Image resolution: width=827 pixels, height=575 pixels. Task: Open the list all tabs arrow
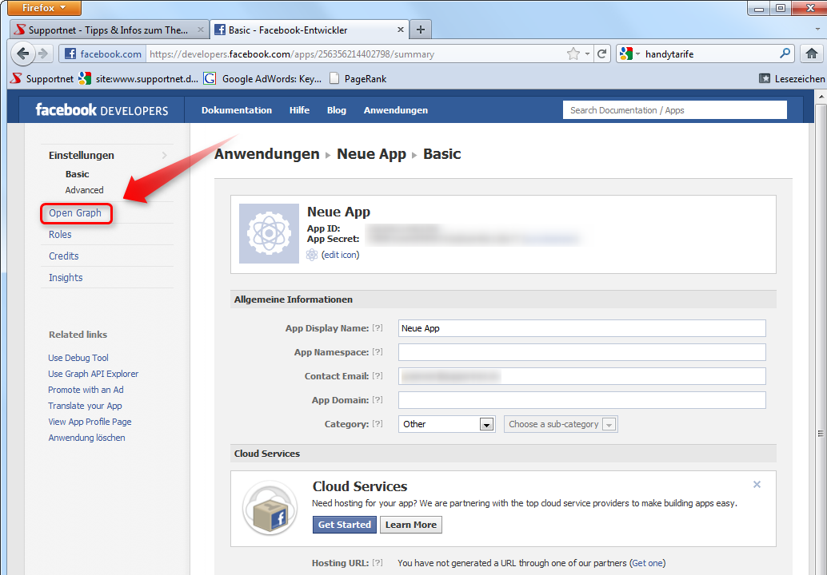(817, 30)
